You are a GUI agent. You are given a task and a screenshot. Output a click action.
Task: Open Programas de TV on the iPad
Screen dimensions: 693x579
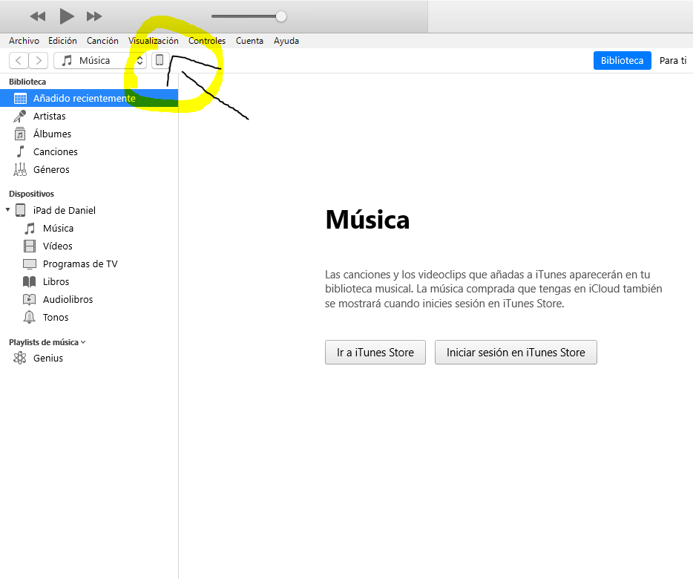click(x=80, y=264)
